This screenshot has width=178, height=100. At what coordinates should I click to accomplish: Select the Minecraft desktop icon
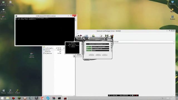[x=18, y=91]
